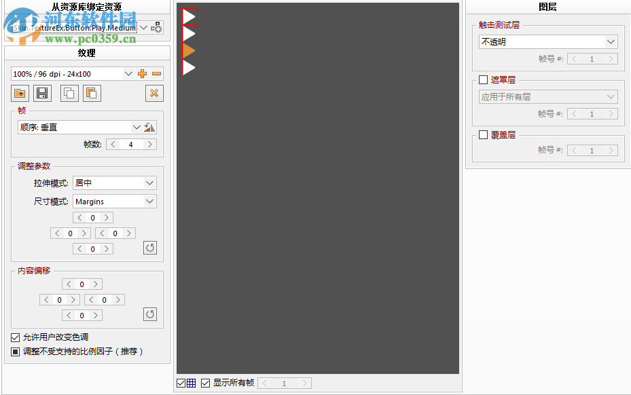Zoom in with the plus icon
Viewport: 631px width, 395px height.
[142, 73]
